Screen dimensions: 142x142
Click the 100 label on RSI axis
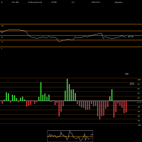click(2, 26)
